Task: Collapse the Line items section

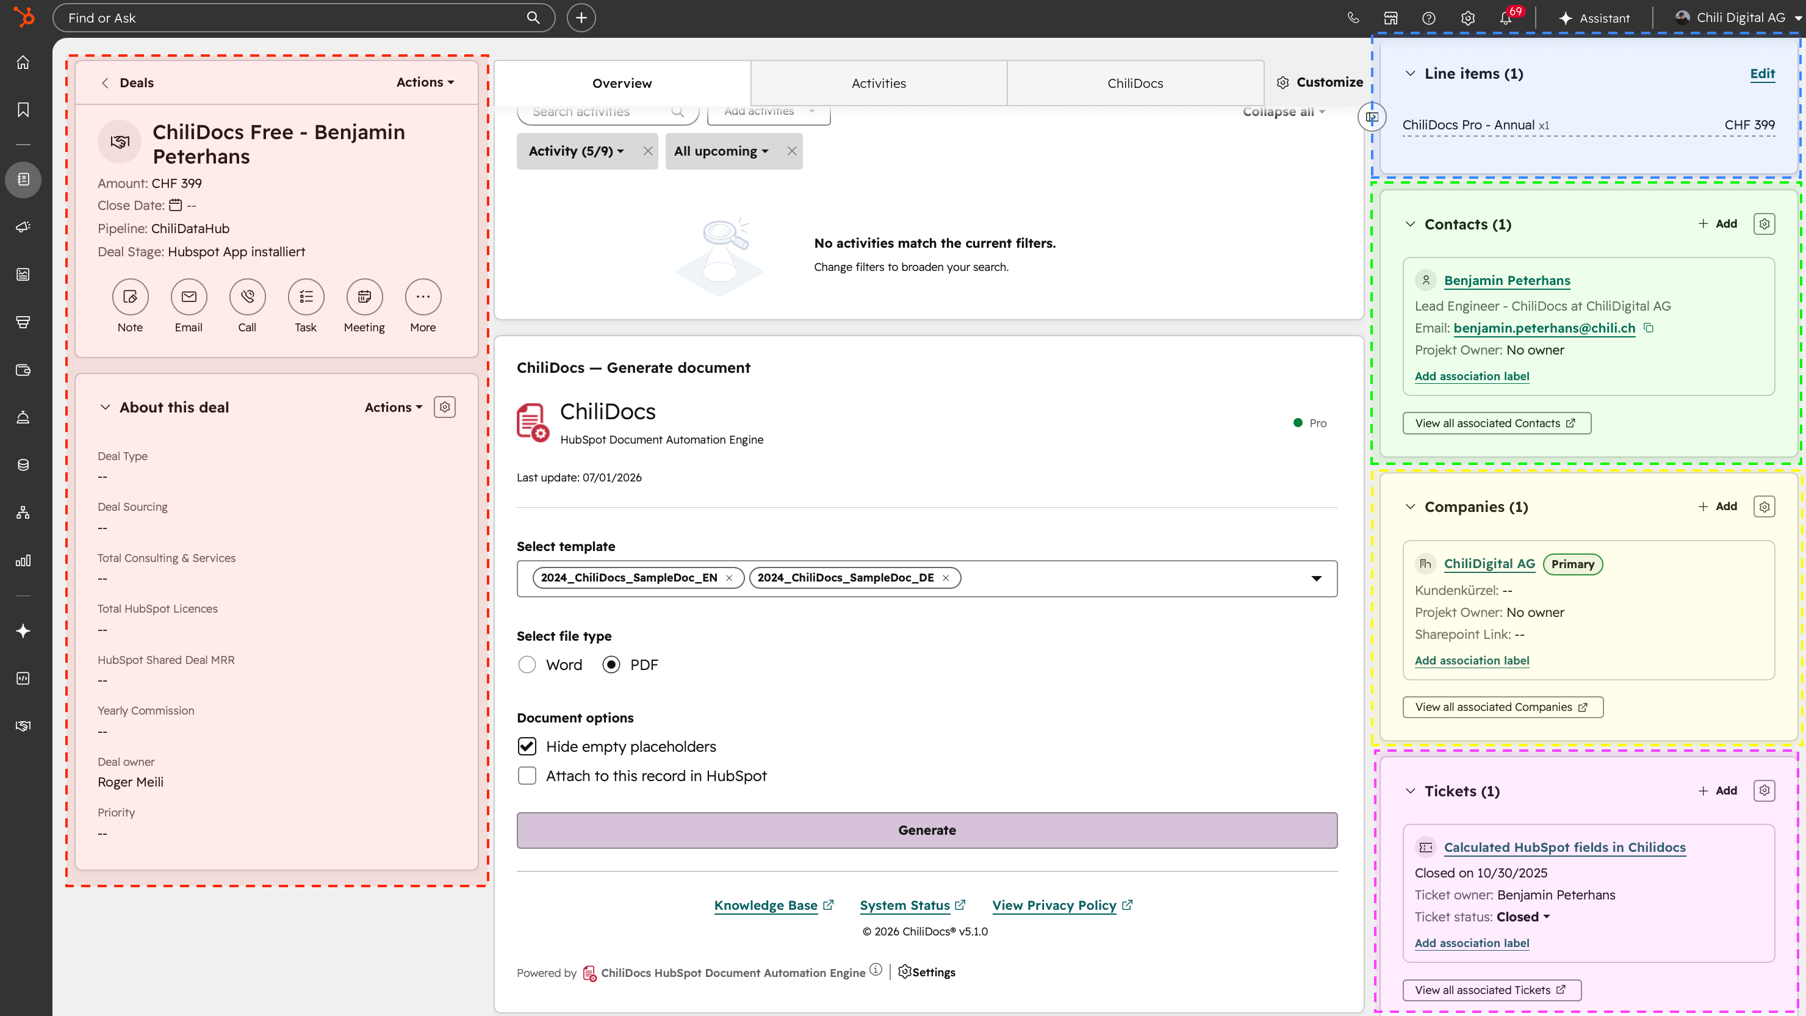Action: [1410, 74]
